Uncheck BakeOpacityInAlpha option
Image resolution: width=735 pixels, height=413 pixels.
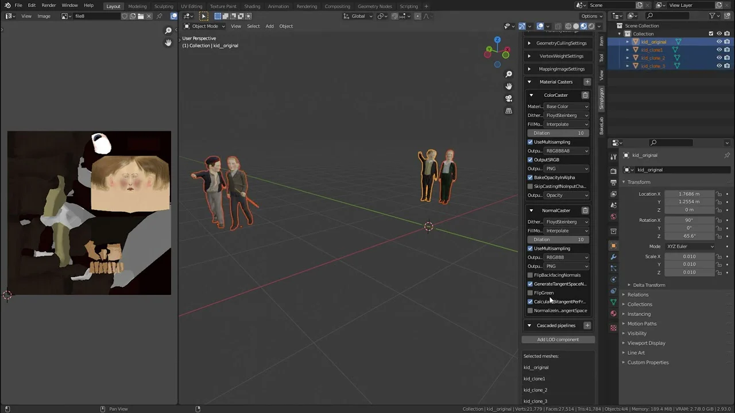point(530,178)
